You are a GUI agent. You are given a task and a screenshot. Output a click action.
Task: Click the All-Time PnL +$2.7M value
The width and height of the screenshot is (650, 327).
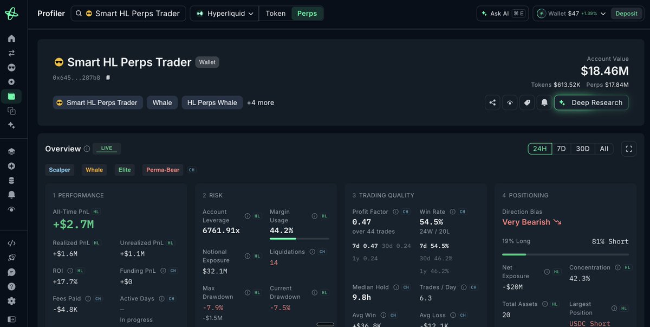click(73, 224)
